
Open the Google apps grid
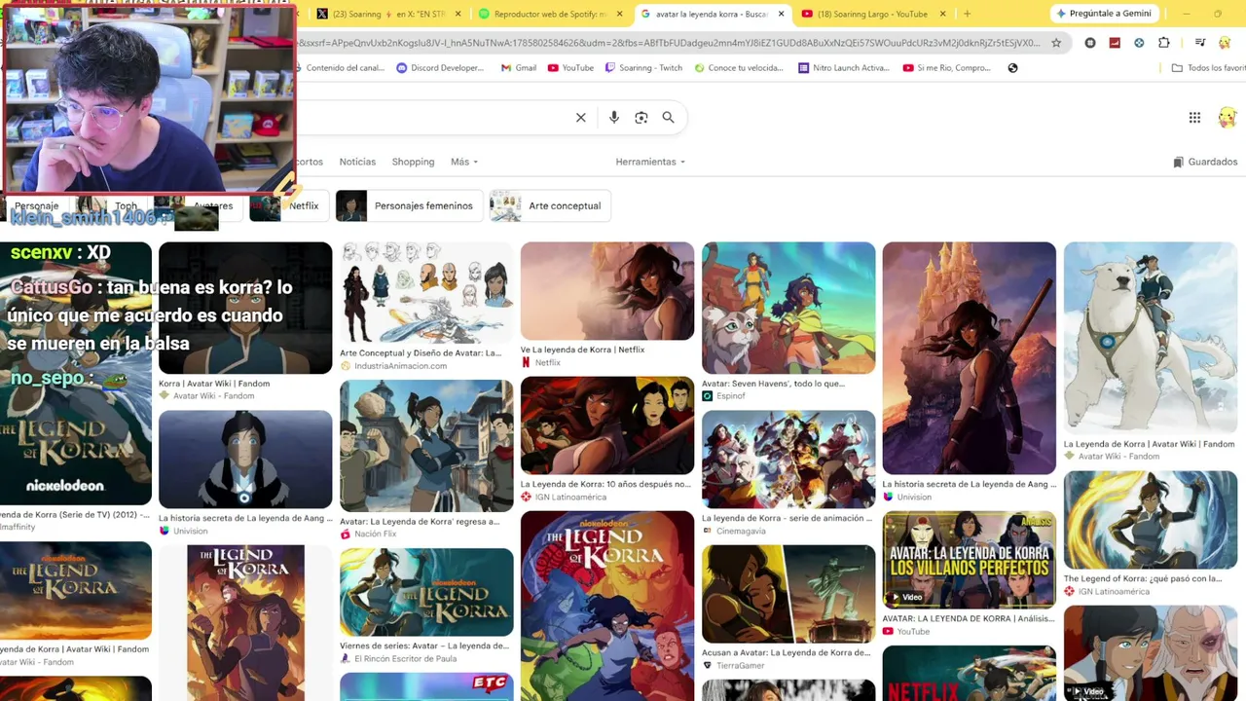pyautogui.click(x=1194, y=118)
